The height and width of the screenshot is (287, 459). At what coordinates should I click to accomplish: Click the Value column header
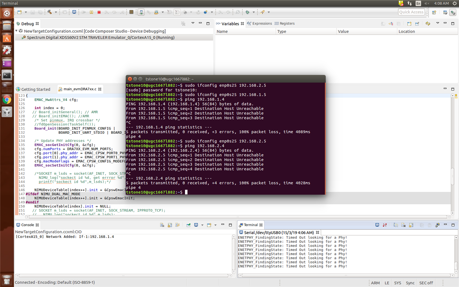coord(343,31)
